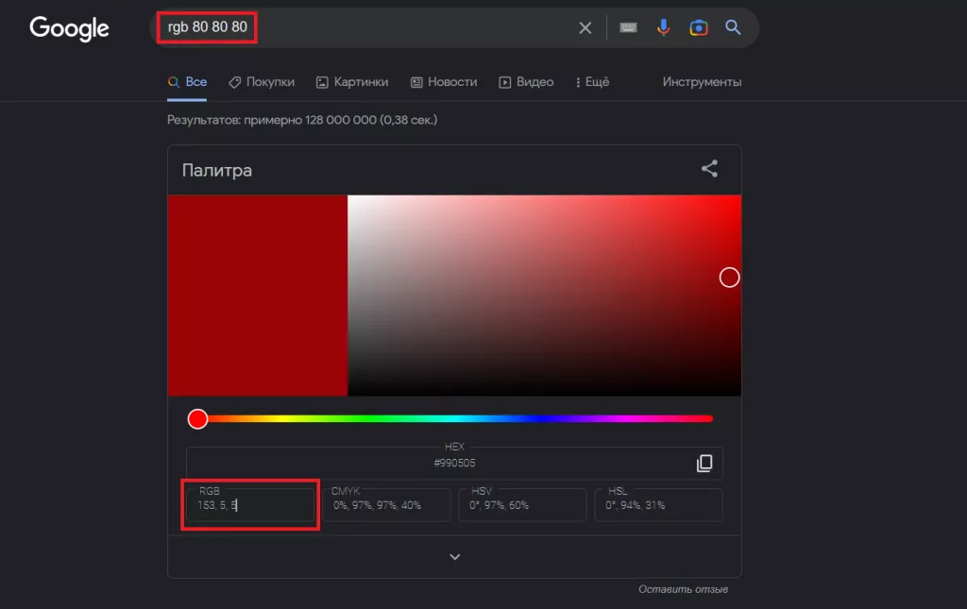Clear the search box with X icon
This screenshot has height=609, width=967.
(x=585, y=28)
